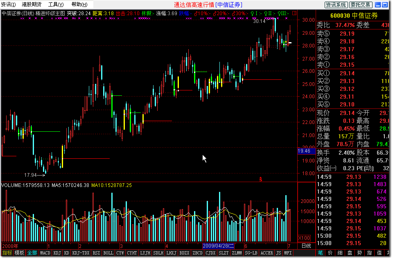Click the 现价 29.14 value

[347, 113]
